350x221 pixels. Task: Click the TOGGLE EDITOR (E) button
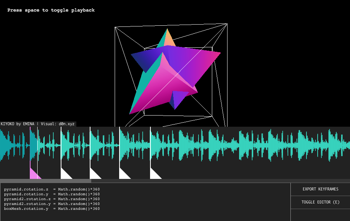coord(319,202)
